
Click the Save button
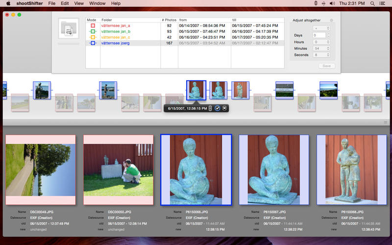[x=326, y=66]
